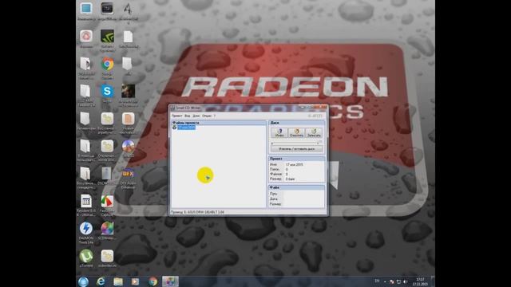
Task: Open DAEMON Tools Lite desktop icon
Action: click(86, 229)
